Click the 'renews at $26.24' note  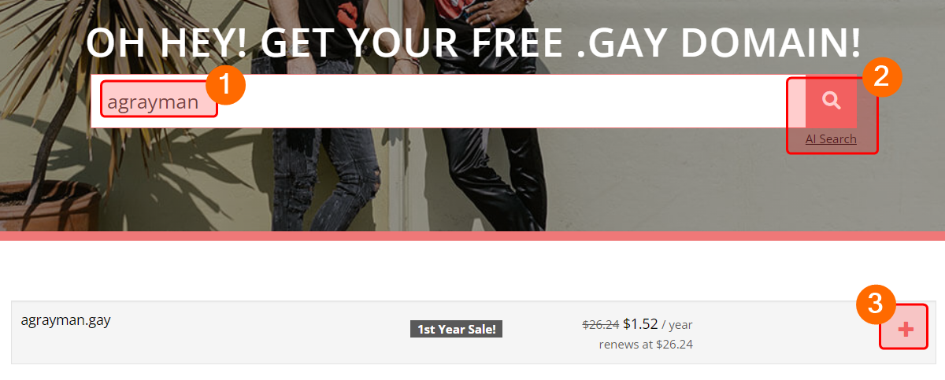pyautogui.click(x=646, y=345)
